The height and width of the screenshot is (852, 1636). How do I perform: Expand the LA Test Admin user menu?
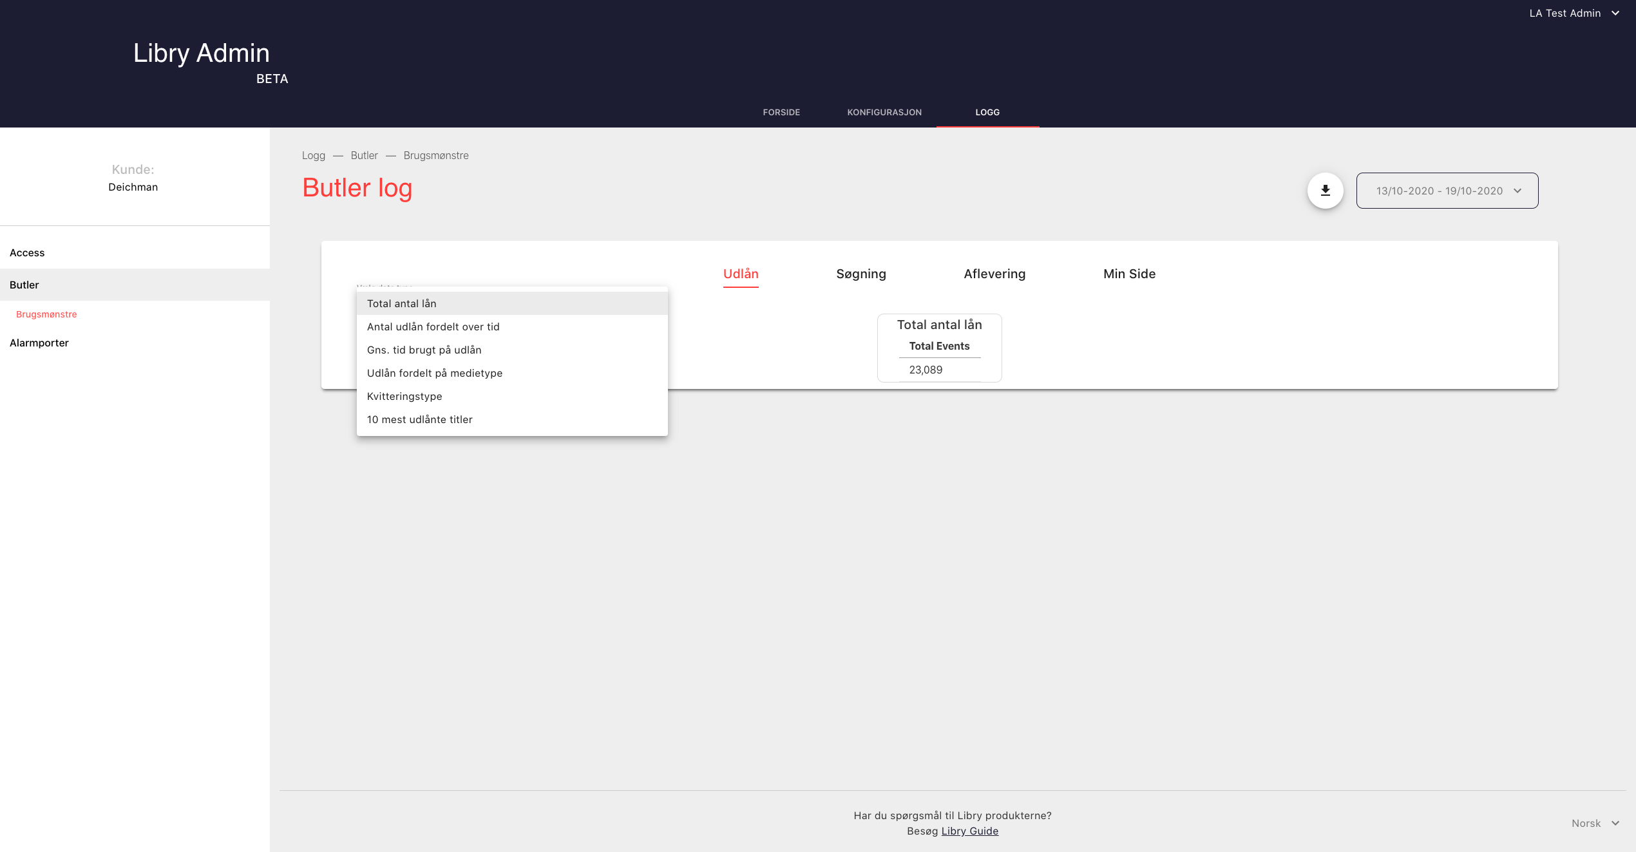click(1574, 13)
